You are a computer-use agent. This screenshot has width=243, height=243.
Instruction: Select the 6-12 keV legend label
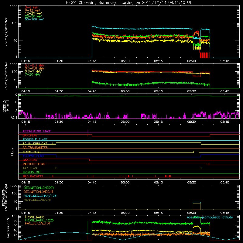click(x=33, y=10)
